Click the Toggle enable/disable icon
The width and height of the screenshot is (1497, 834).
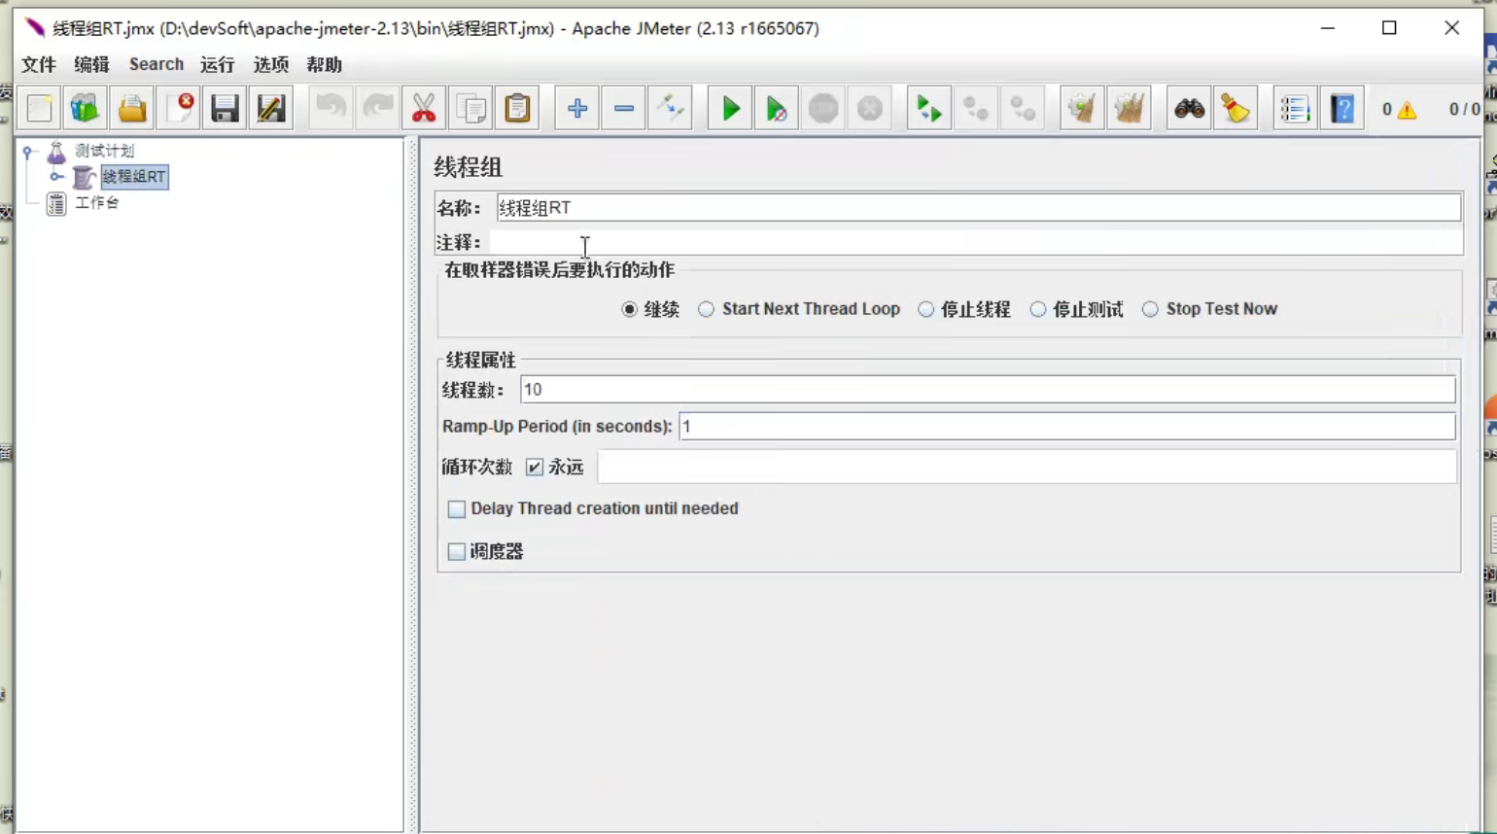670,108
